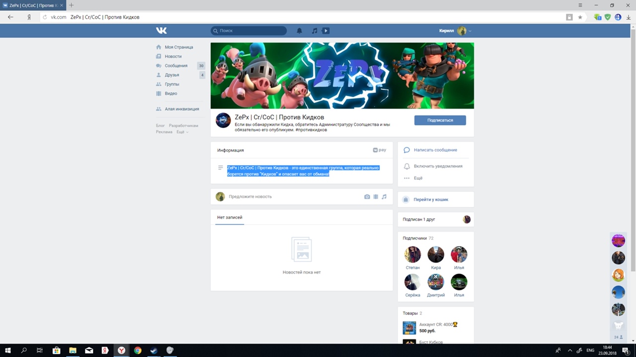Image resolution: width=636 pixels, height=357 pixels.
Task: Go to Друзья in sidebar
Action: [172, 75]
